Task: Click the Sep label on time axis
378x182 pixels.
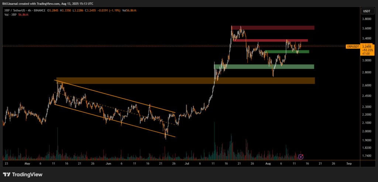Action: point(349,163)
